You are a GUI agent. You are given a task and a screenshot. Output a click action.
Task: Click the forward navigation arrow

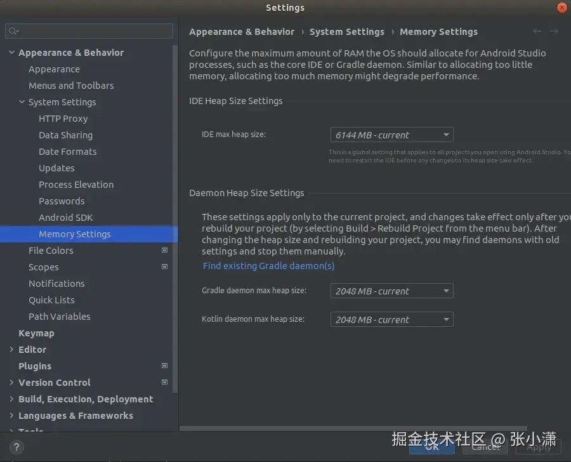(554, 31)
